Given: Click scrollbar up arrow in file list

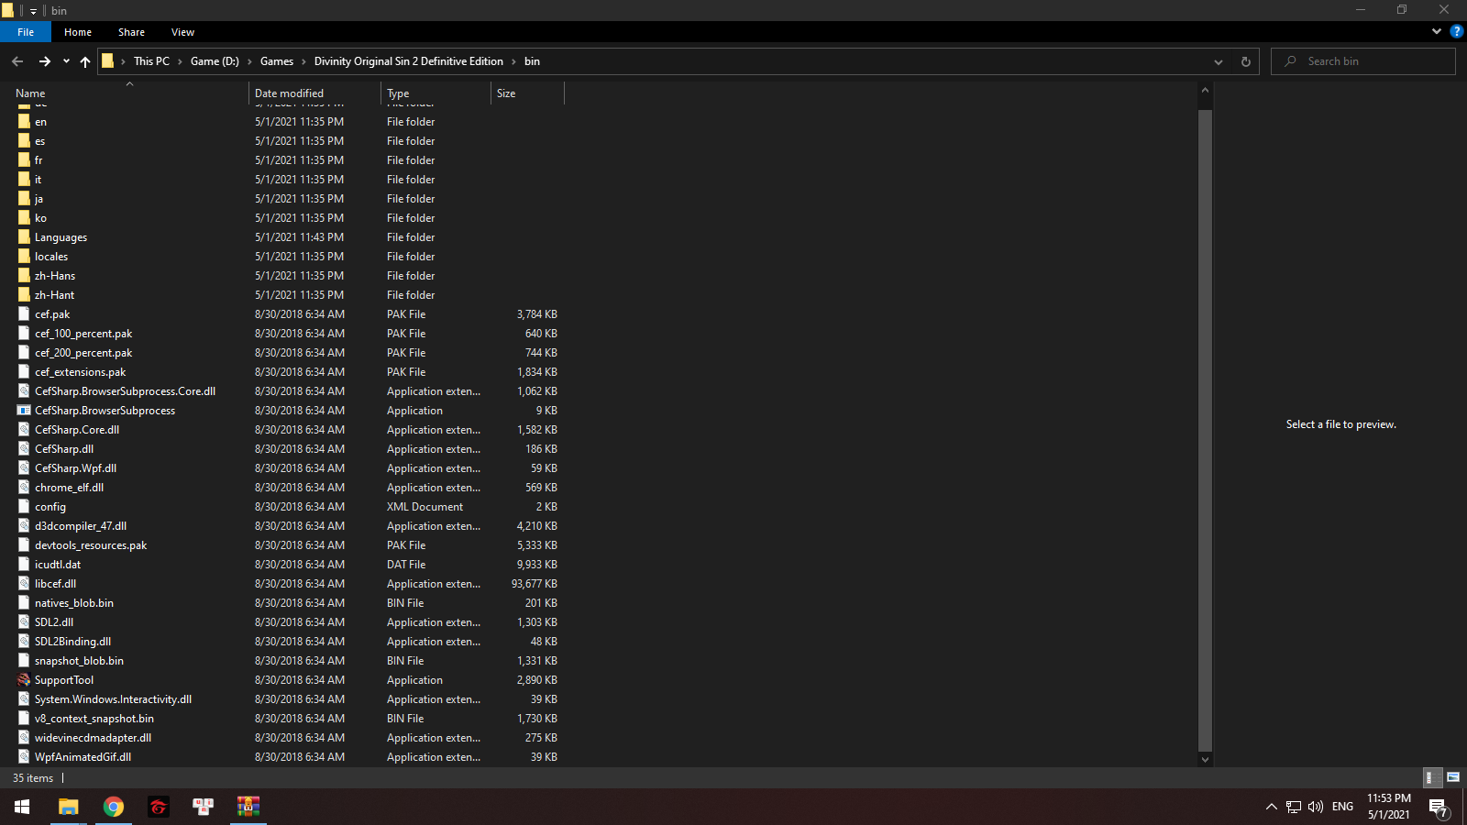Looking at the screenshot, I should (x=1205, y=90).
